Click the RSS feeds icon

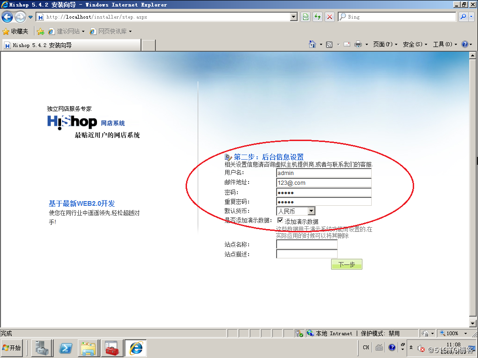click(x=329, y=44)
